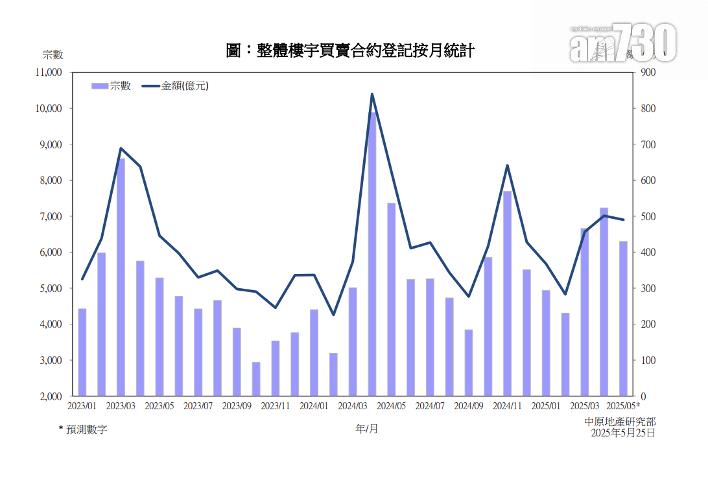Click the 年/月 x-axis title
This screenshot has height=485, width=708.
[366, 429]
